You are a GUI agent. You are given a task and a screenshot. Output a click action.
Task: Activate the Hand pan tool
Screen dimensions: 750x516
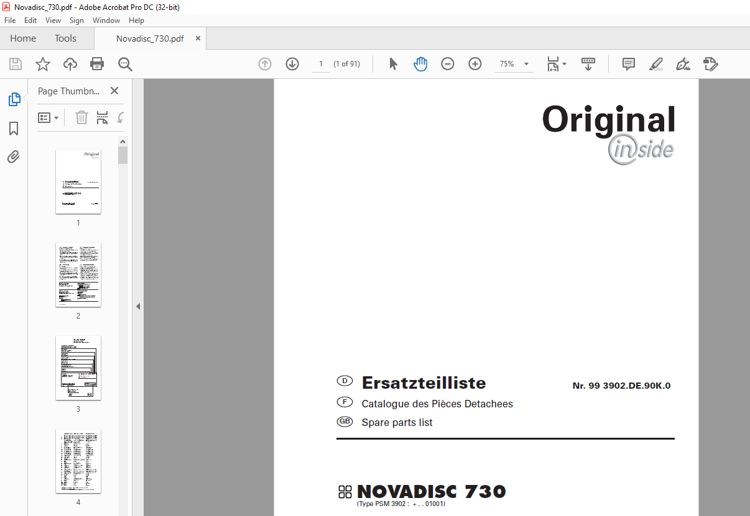point(420,64)
